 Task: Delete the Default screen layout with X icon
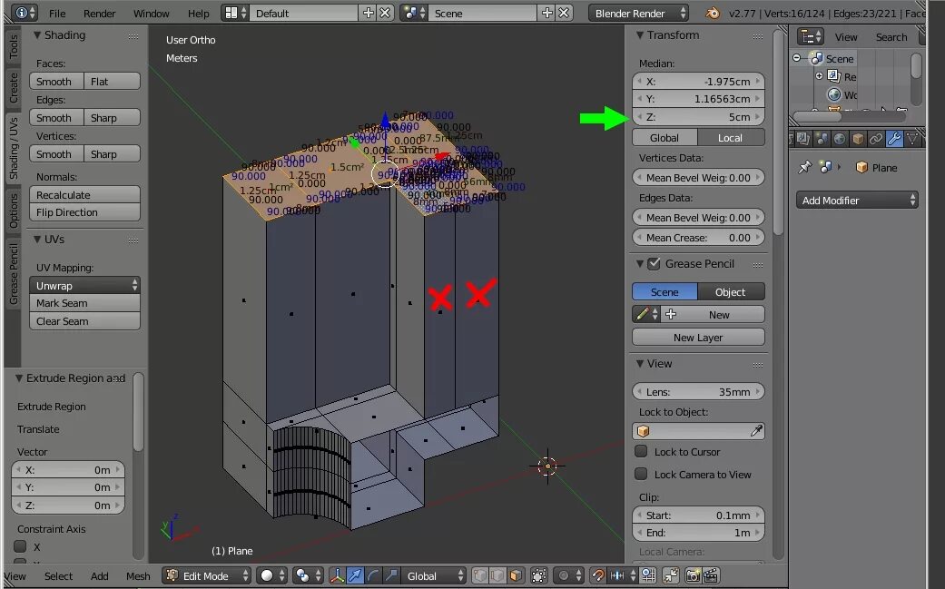(x=385, y=13)
